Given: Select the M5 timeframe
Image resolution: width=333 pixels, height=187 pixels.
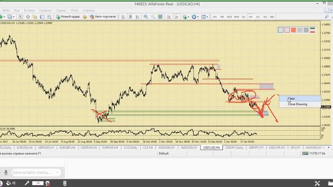Looking at the screenshot, I should (222, 17).
